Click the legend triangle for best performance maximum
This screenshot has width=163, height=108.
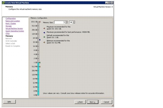tap(44, 33)
